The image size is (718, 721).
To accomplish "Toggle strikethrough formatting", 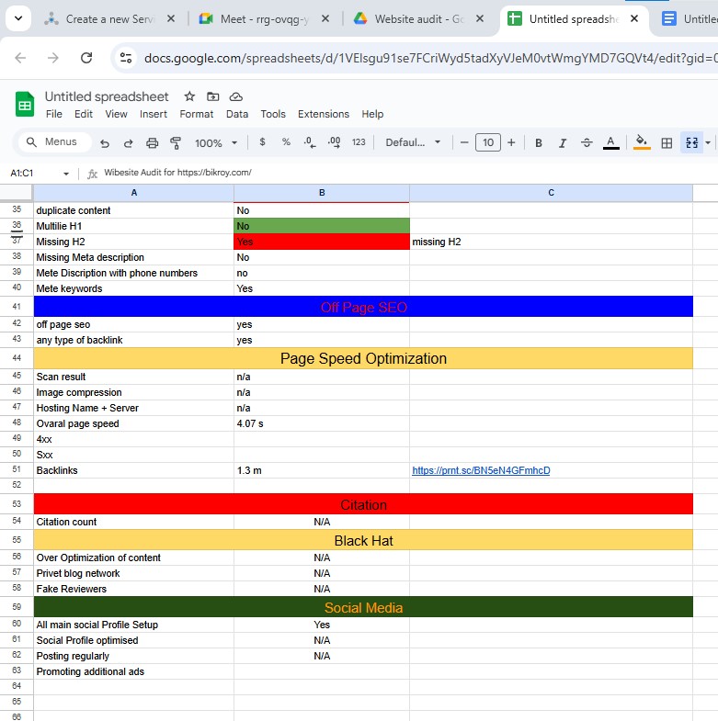I will (x=587, y=142).
